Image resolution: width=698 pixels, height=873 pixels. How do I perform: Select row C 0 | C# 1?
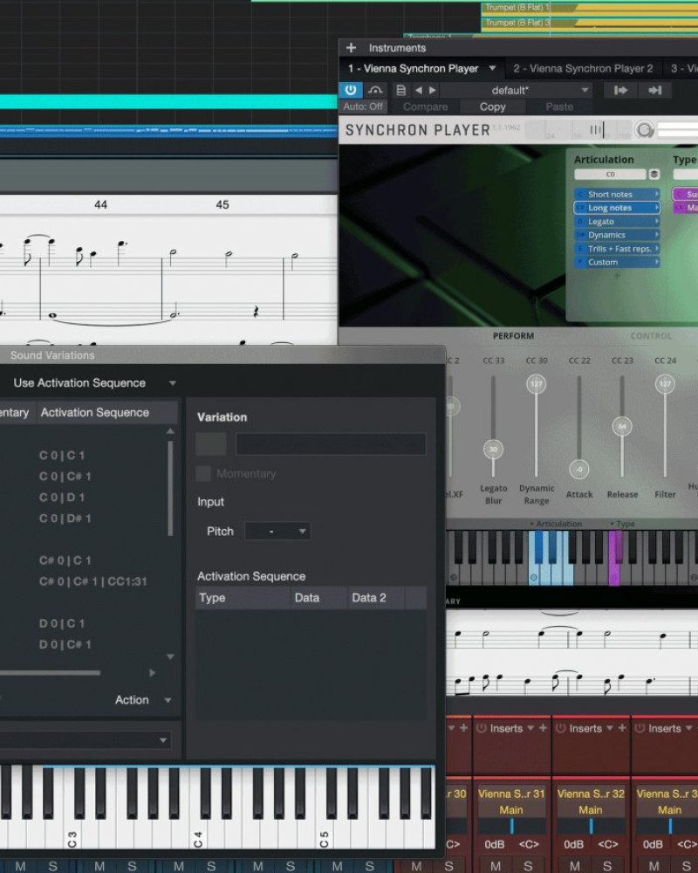click(x=65, y=477)
